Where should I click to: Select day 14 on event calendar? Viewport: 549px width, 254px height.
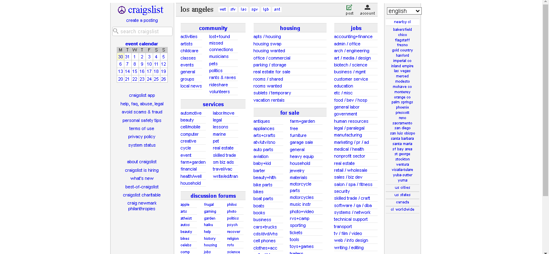[x=127, y=71]
